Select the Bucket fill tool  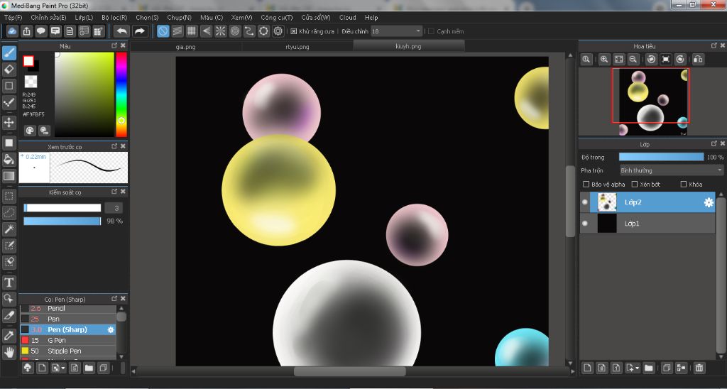click(x=9, y=160)
